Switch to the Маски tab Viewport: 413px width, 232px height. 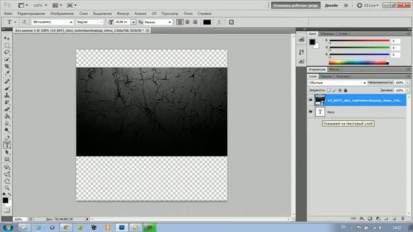point(334,69)
